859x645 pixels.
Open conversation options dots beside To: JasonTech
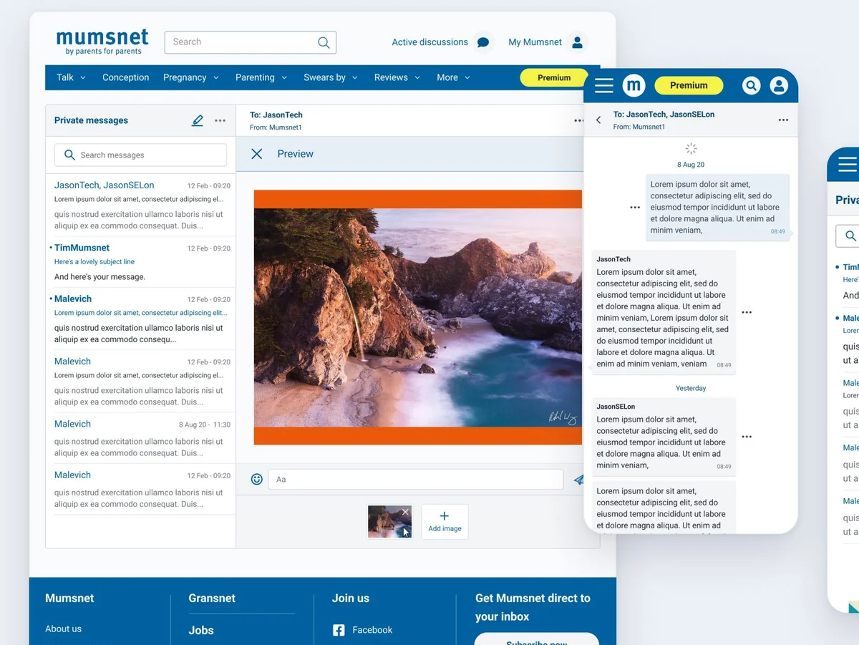tap(579, 120)
